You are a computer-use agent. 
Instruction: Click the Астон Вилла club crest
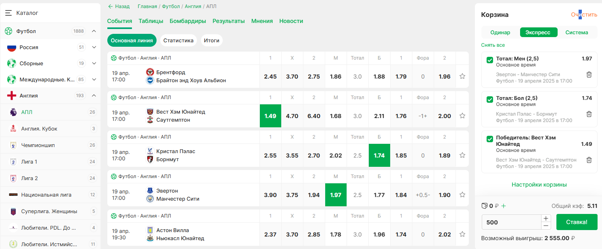click(150, 230)
